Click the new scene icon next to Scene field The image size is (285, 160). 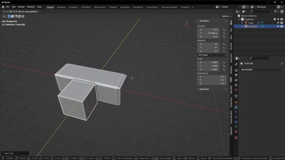click(x=244, y=7)
